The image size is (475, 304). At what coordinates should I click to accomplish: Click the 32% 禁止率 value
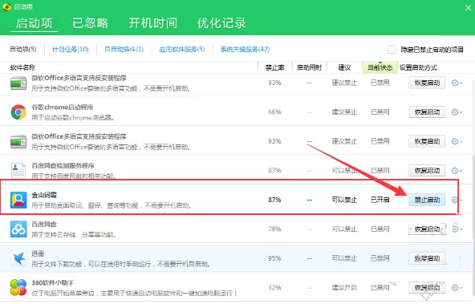point(274,287)
